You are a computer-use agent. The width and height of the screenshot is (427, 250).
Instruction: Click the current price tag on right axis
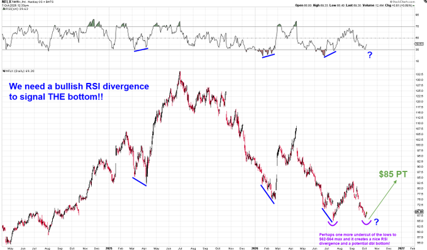(419, 212)
